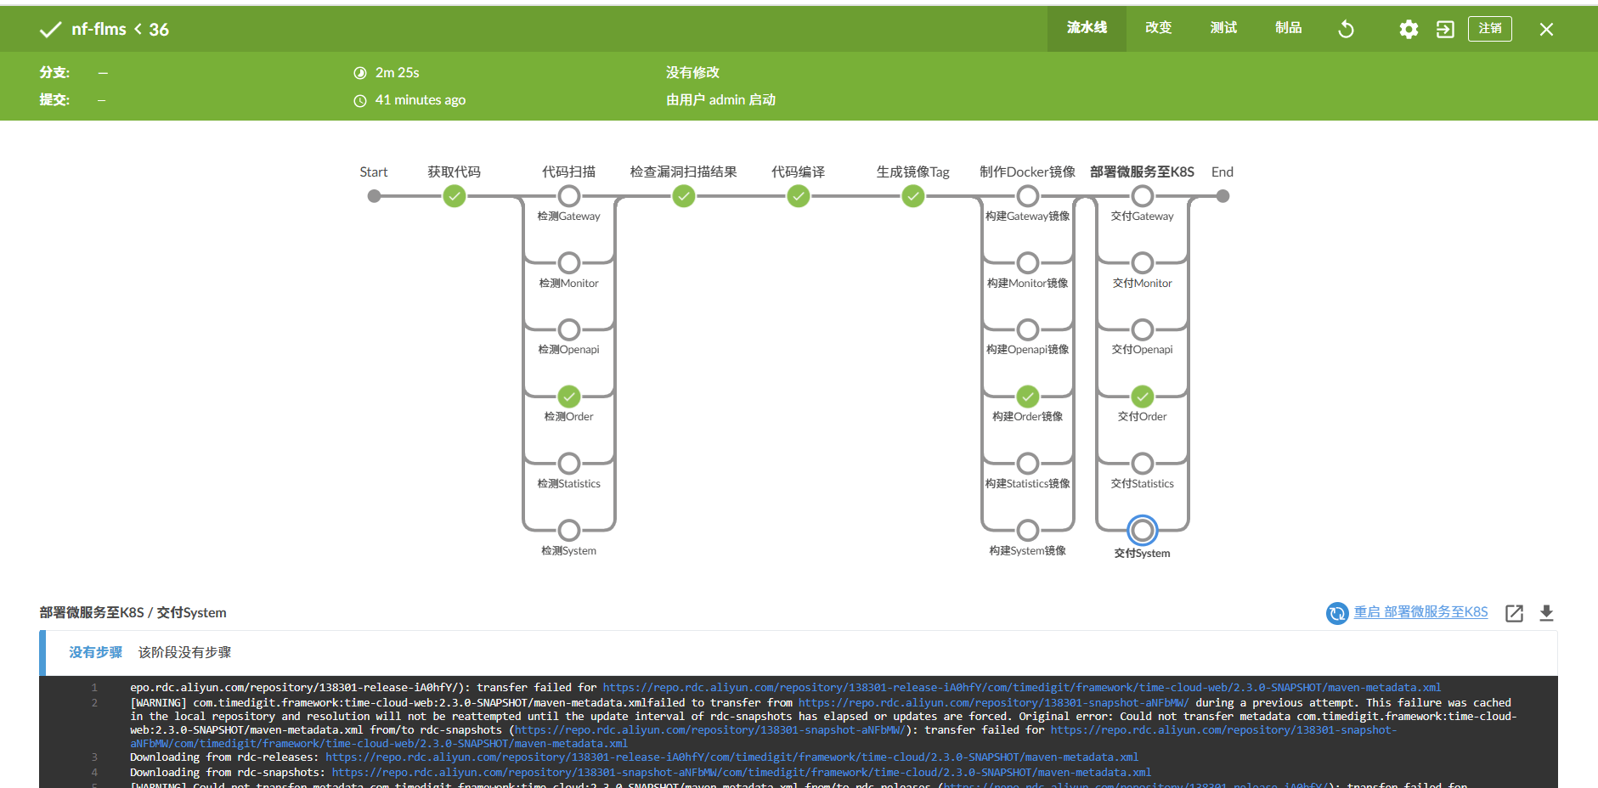Open log in new window icon
Viewport: 1598px width, 788px height.
tap(1514, 613)
